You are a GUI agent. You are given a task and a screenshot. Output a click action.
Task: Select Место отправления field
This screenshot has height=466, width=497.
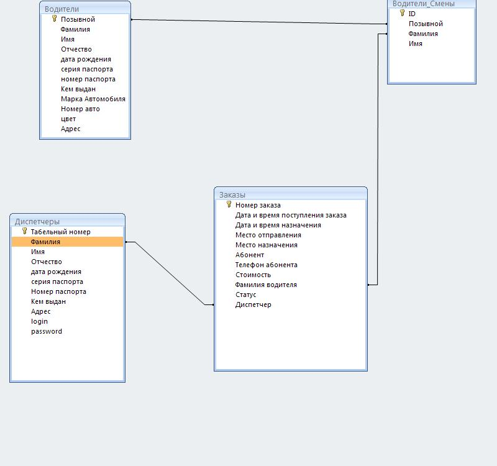point(268,235)
